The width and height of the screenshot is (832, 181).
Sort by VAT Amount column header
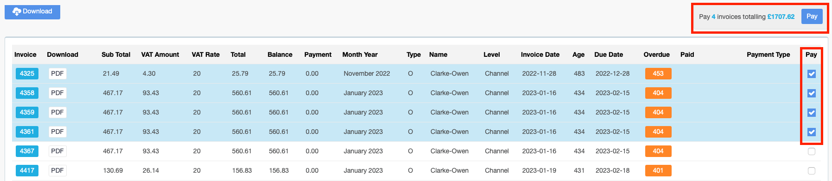pos(160,54)
